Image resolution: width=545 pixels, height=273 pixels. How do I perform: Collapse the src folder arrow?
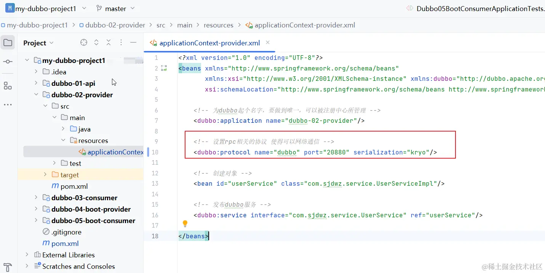[x=45, y=106]
